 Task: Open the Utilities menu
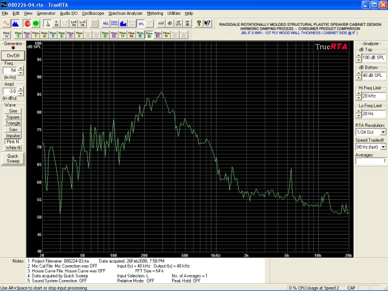tap(174, 13)
